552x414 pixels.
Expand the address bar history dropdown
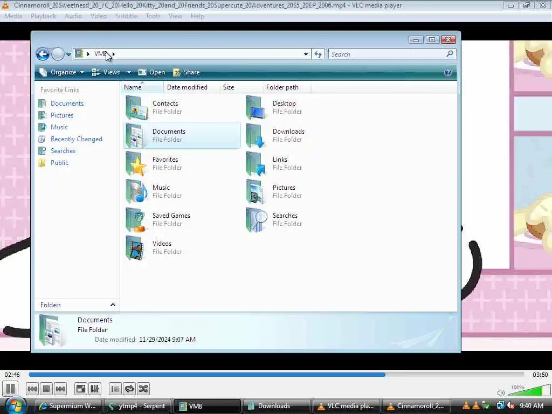pyautogui.click(x=306, y=54)
